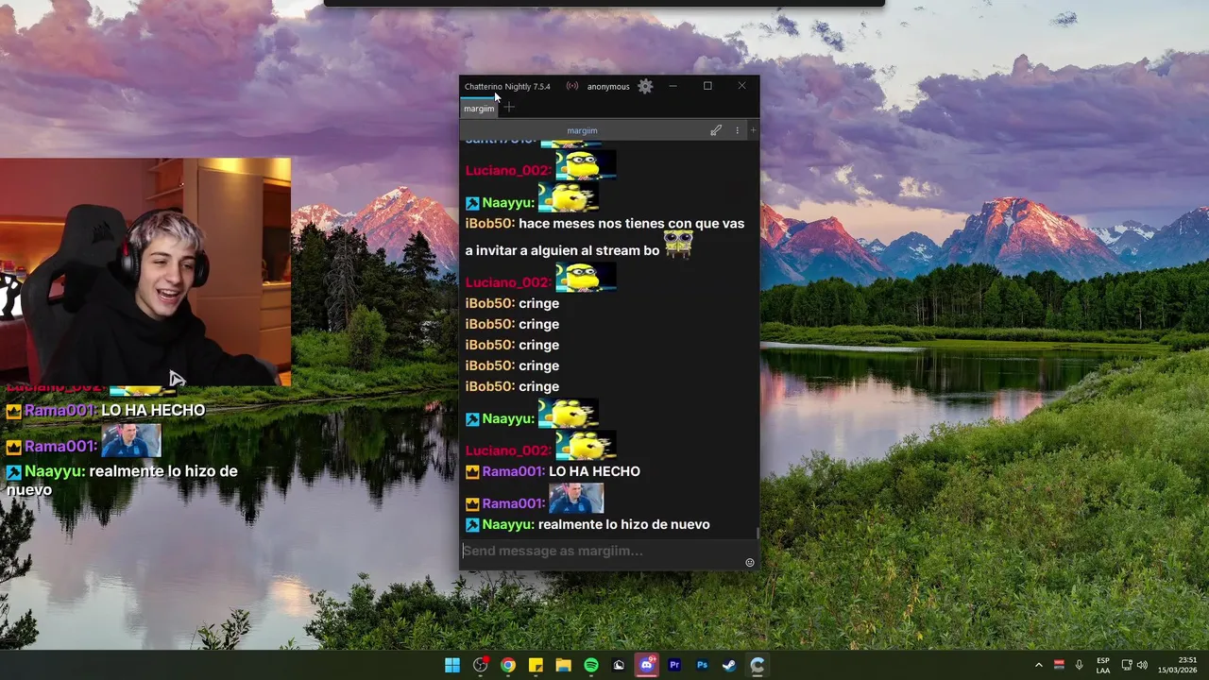Open the volume tray icon
The height and width of the screenshot is (680, 1209).
(1142, 665)
